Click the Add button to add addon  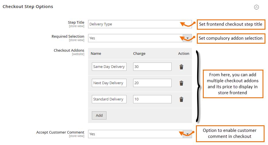point(99,115)
